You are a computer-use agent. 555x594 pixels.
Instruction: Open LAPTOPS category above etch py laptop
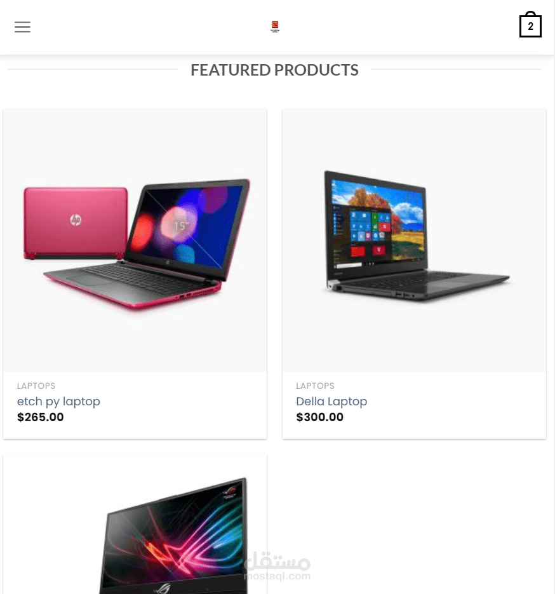tap(36, 386)
